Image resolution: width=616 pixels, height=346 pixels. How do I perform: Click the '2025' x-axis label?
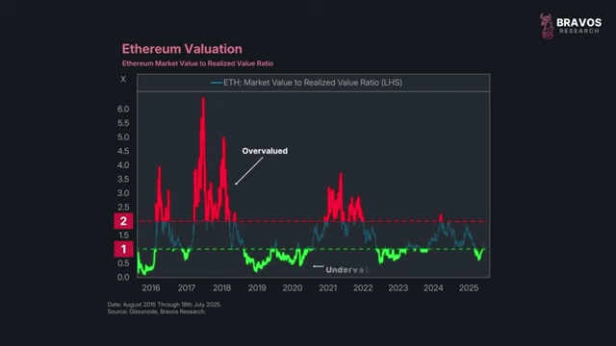tap(469, 288)
